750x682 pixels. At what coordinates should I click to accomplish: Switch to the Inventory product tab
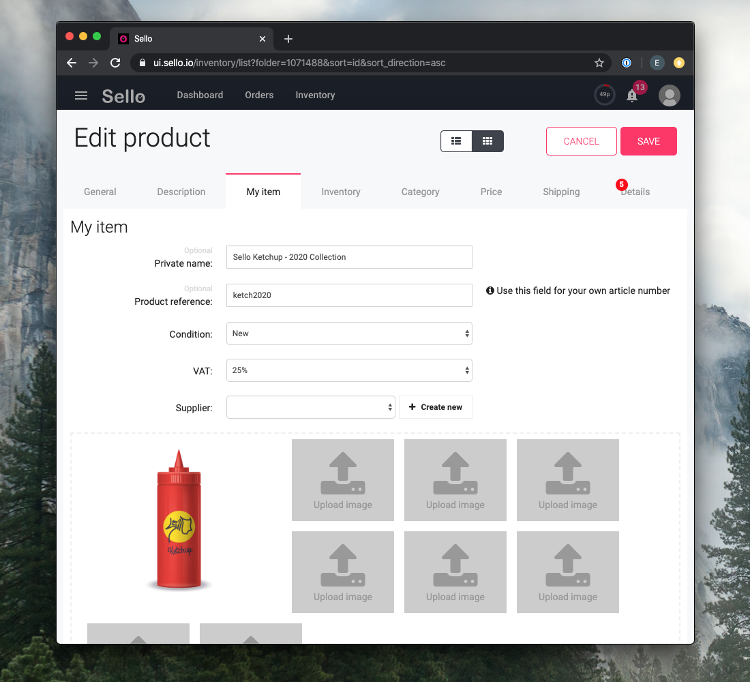coord(340,192)
